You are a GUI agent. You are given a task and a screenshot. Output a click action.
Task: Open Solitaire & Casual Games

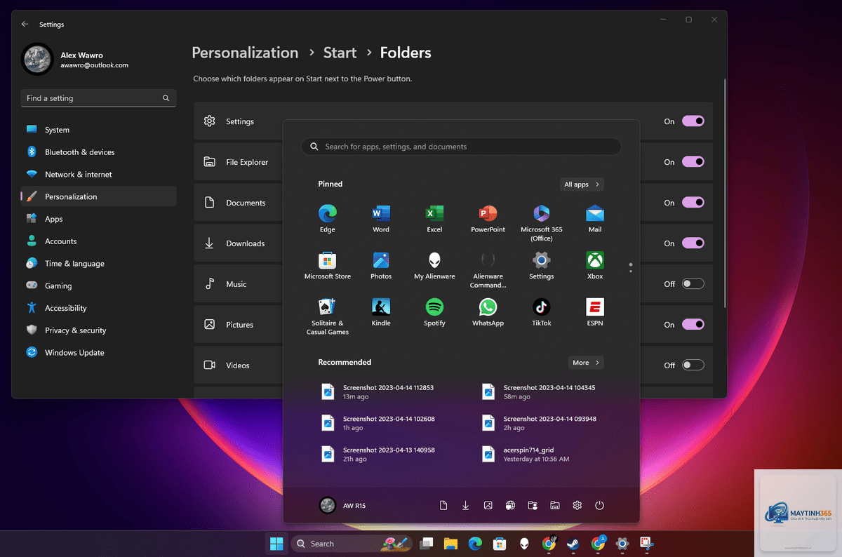point(328,316)
